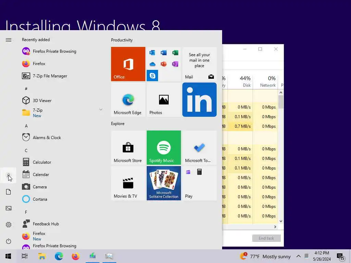Image resolution: width=351 pixels, height=263 pixels.
Task: Open the Microsoft To Do tile
Action: 199,148
